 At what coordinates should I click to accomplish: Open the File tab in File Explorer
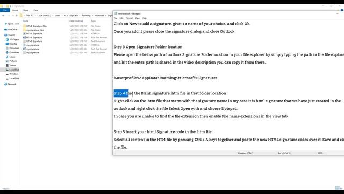5,10
